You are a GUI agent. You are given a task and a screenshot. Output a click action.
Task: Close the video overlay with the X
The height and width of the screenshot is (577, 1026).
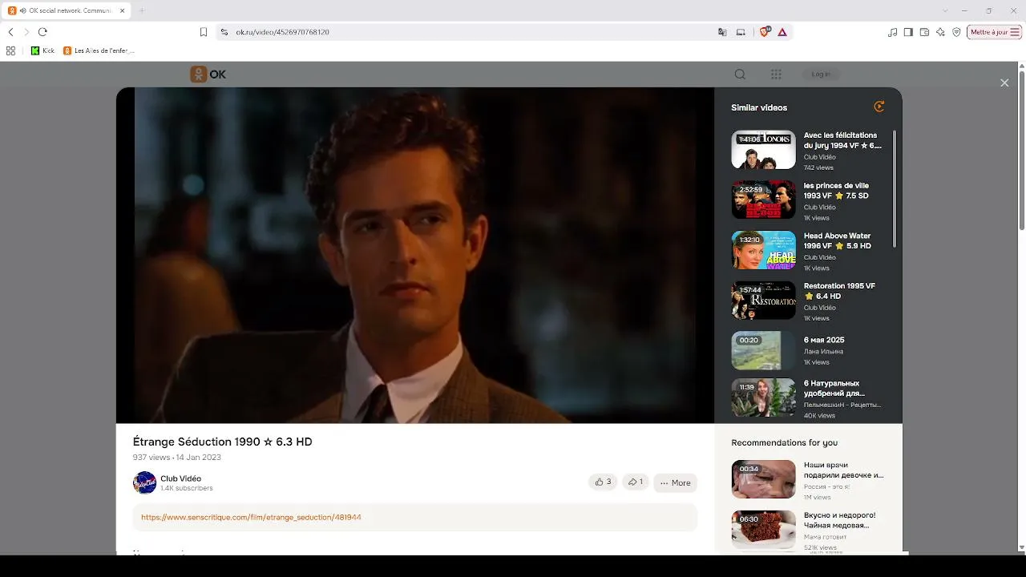point(1004,83)
